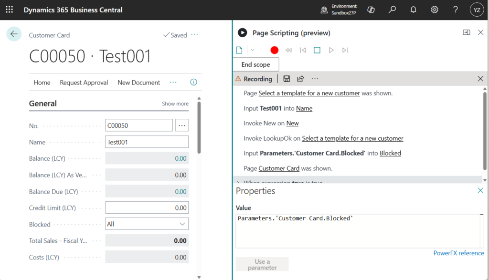Open the PowerFX reference link
Screen dimensions: 489x280
458,253
